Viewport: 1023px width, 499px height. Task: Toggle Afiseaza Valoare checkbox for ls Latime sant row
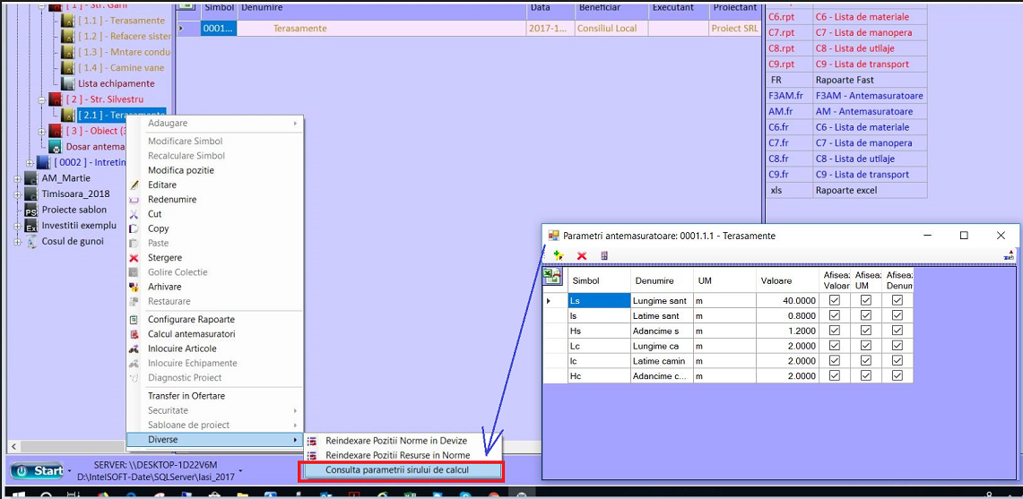coord(835,315)
